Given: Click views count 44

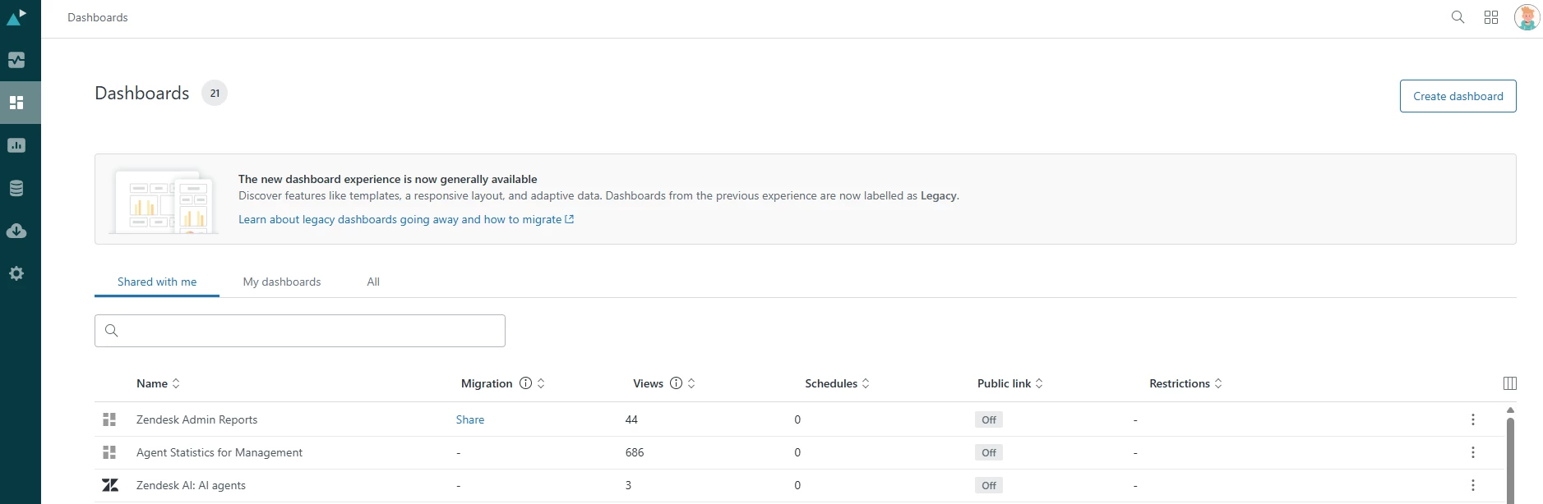Looking at the screenshot, I should click(631, 419).
